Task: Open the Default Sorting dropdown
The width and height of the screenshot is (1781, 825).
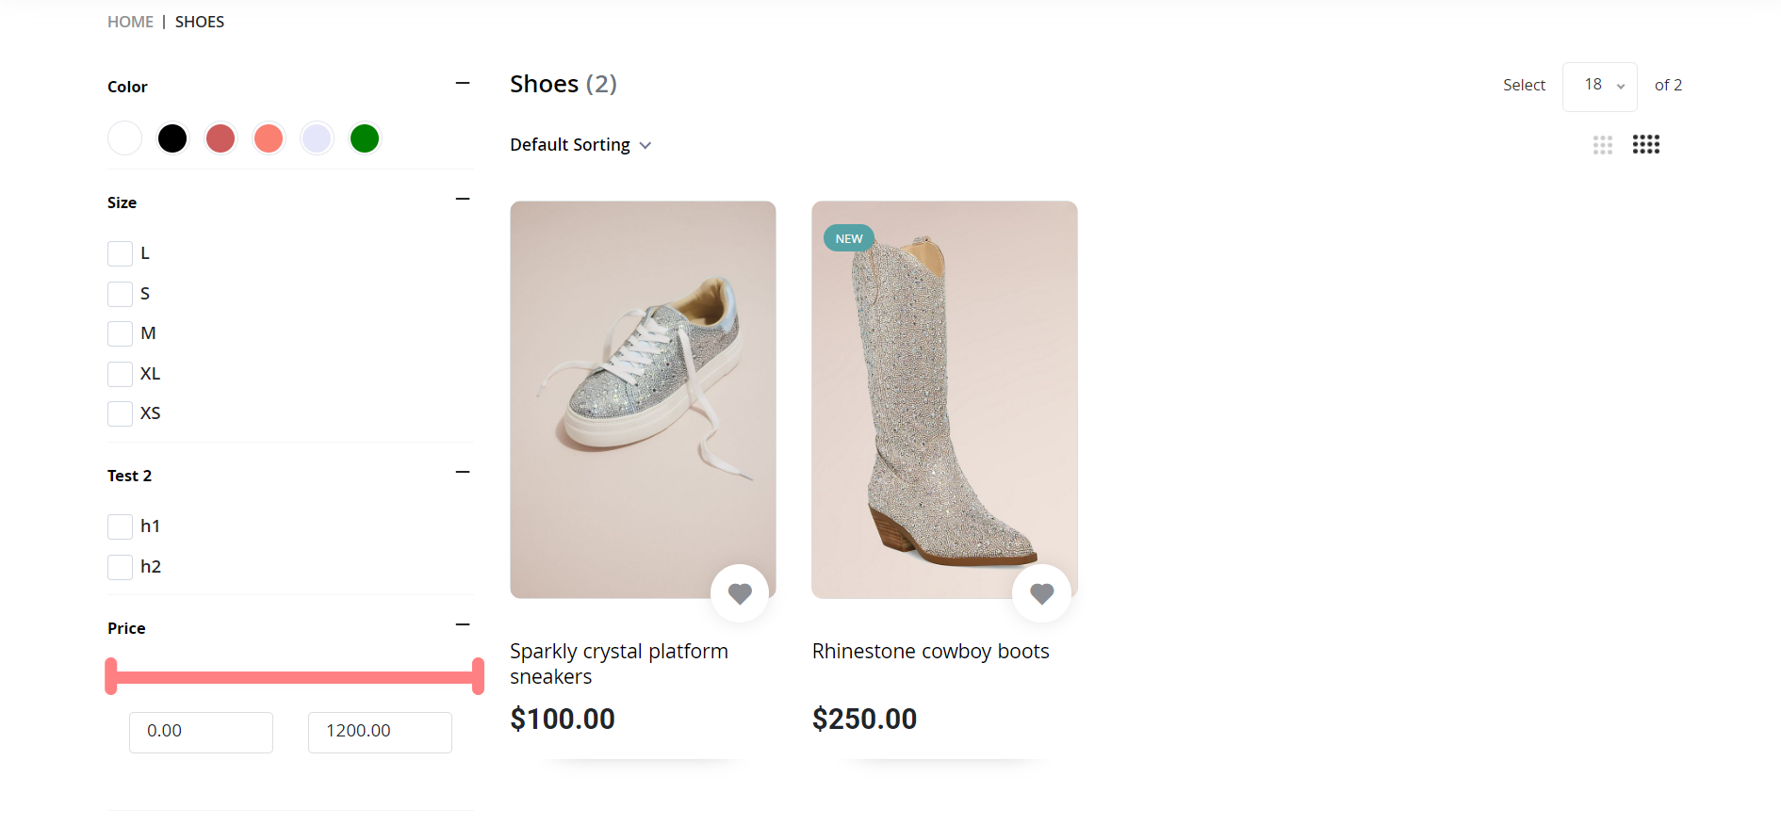Action: [x=580, y=144]
